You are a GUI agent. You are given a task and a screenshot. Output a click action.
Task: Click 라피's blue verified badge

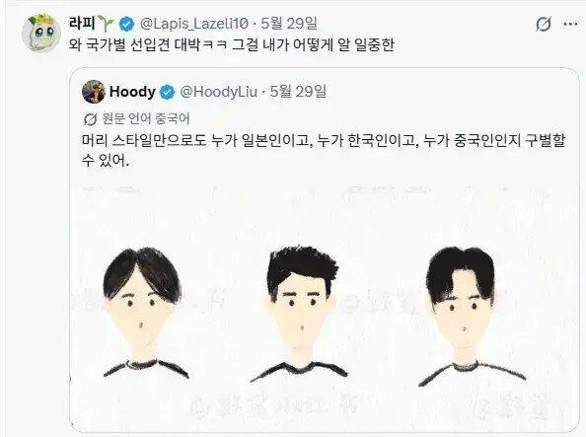point(126,24)
